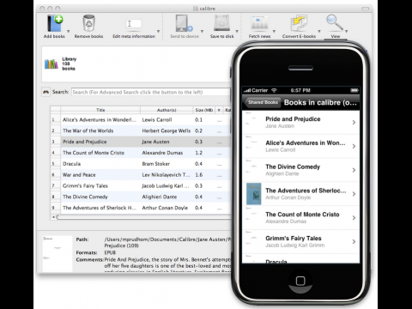Click the Fetch news icon
412x309 pixels.
point(259,23)
